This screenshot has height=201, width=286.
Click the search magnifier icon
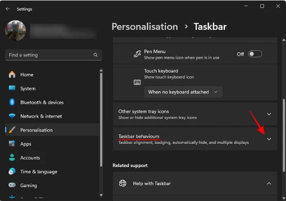coord(95,55)
